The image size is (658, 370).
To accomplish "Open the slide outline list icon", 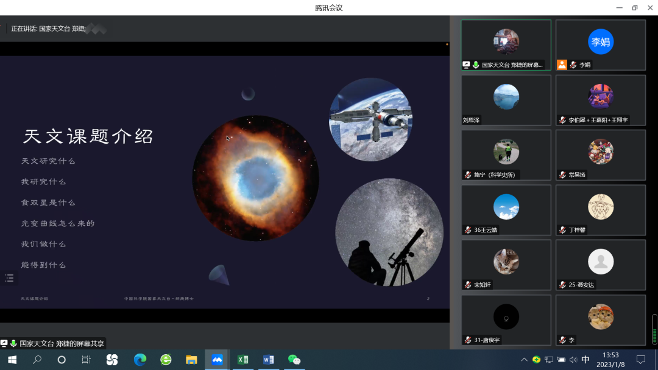I will 9,278.
